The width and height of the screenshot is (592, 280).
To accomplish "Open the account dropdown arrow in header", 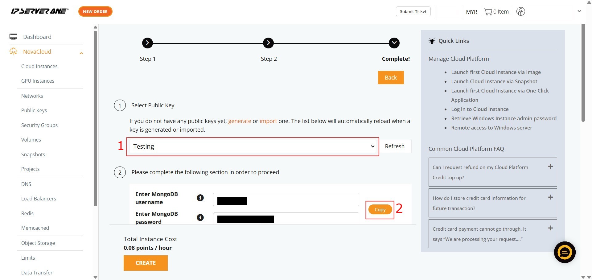I will point(579,11).
